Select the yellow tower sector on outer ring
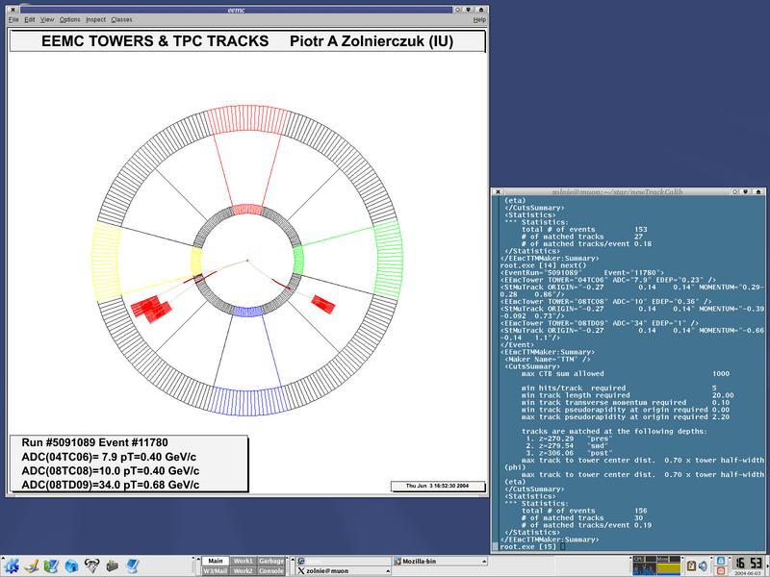 [106, 262]
